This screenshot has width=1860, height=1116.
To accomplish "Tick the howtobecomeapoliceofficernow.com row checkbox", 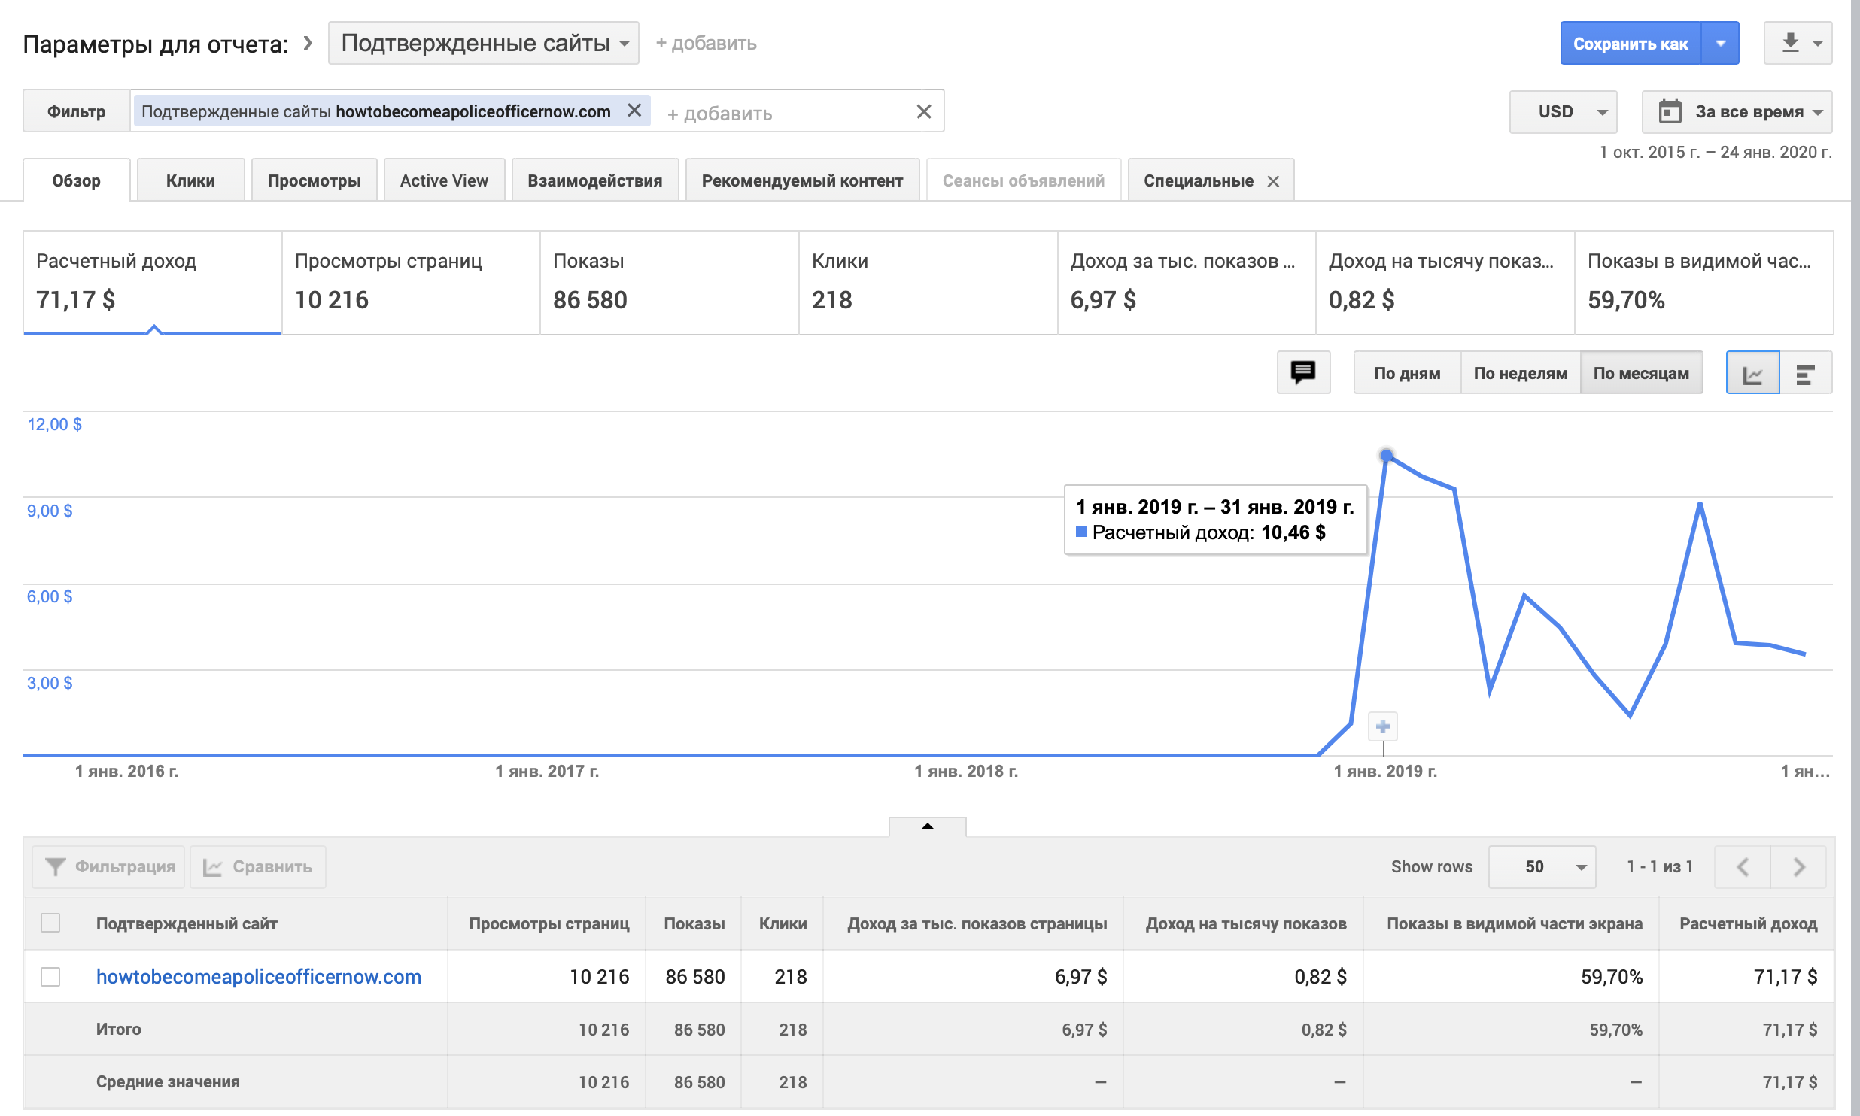I will pos(50,976).
